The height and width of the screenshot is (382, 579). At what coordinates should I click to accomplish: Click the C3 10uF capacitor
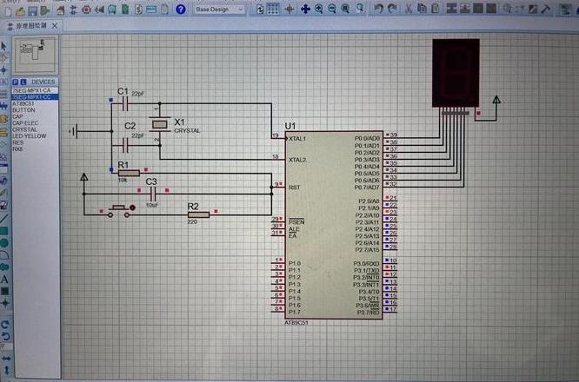coord(153,194)
